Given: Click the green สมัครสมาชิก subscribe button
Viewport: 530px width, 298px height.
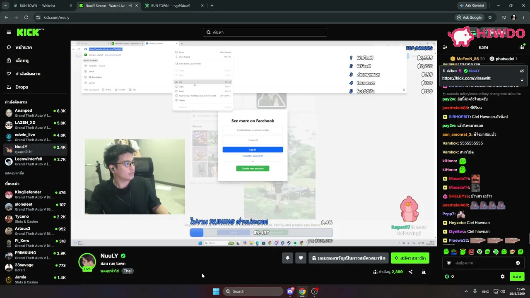Looking at the screenshot, I should point(410,258).
